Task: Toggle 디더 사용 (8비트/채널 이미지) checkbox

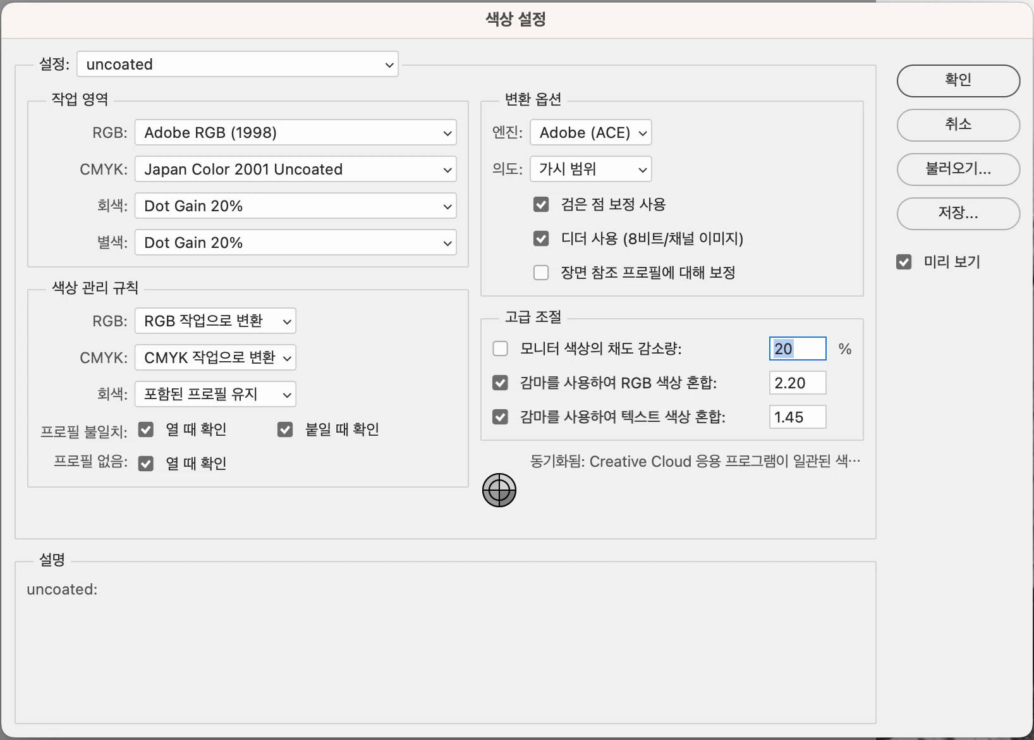Action: (541, 238)
